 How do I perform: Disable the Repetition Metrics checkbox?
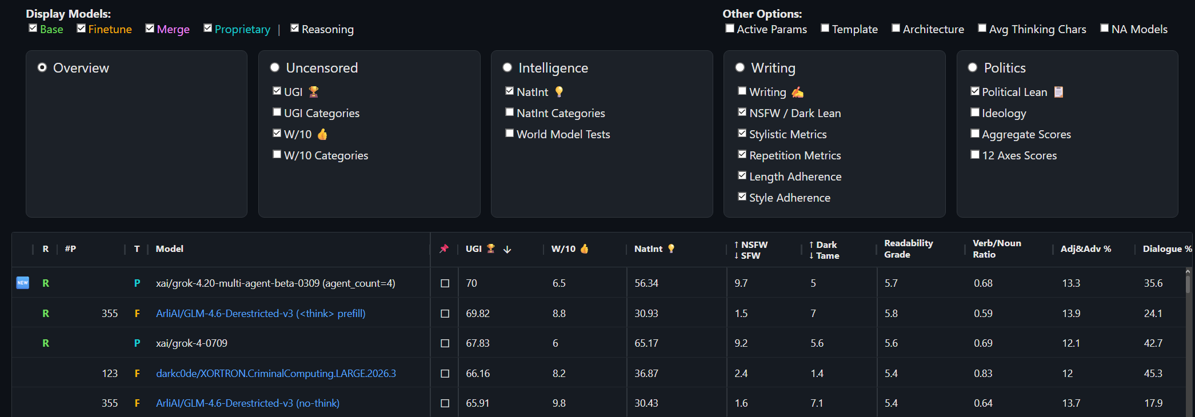[x=742, y=154]
